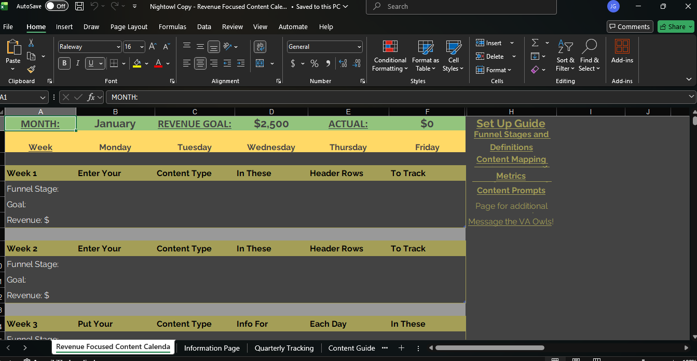Open Conditional Formatting in Styles group
Viewport: 697px width, 361px height.
coord(390,56)
